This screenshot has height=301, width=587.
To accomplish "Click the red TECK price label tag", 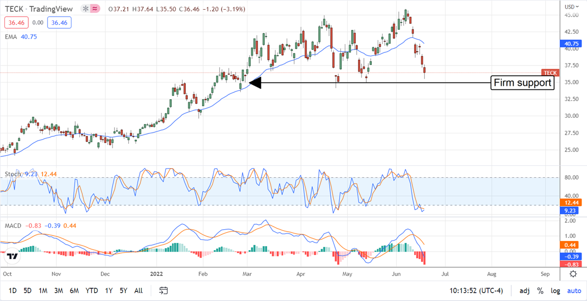I will tap(550, 73).
